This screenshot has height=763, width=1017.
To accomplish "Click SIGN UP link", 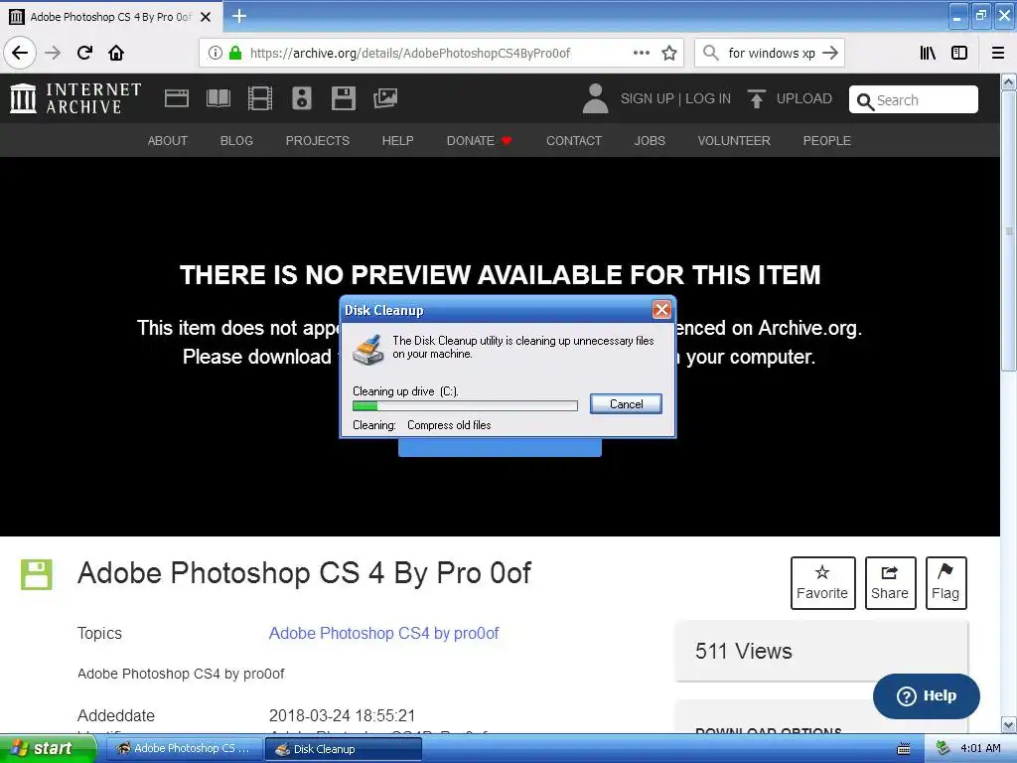I will 648,98.
